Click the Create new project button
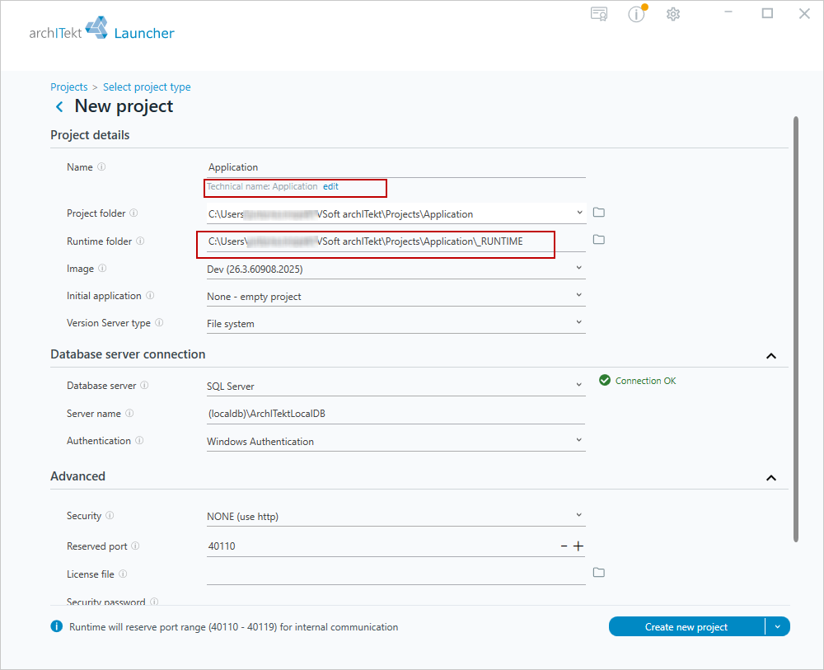The width and height of the screenshot is (824, 670). click(x=686, y=626)
